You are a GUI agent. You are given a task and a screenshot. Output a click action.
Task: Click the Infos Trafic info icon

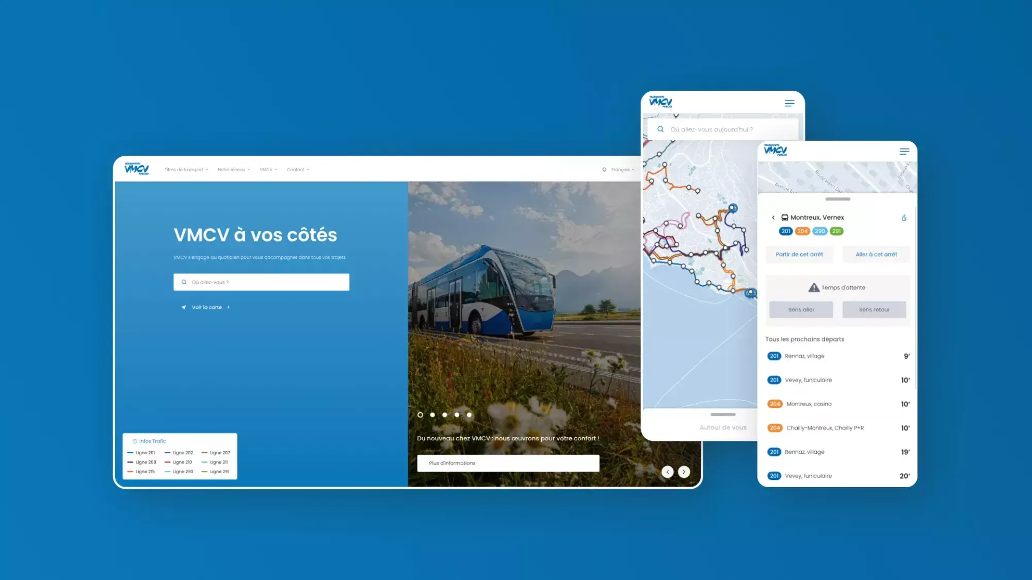135,441
